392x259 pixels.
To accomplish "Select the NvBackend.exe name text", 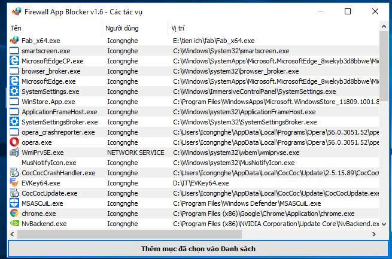I will (x=44, y=224).
